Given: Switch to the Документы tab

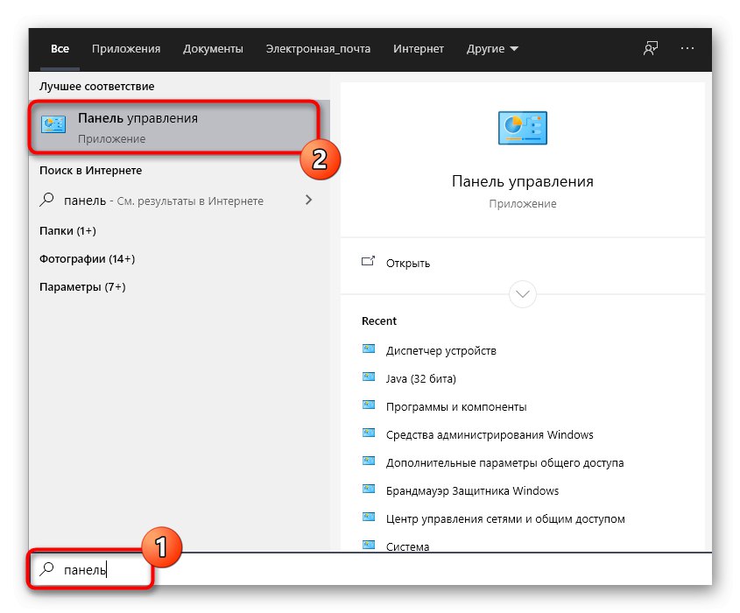Looking at the screenshot, I should click(213, 49).
